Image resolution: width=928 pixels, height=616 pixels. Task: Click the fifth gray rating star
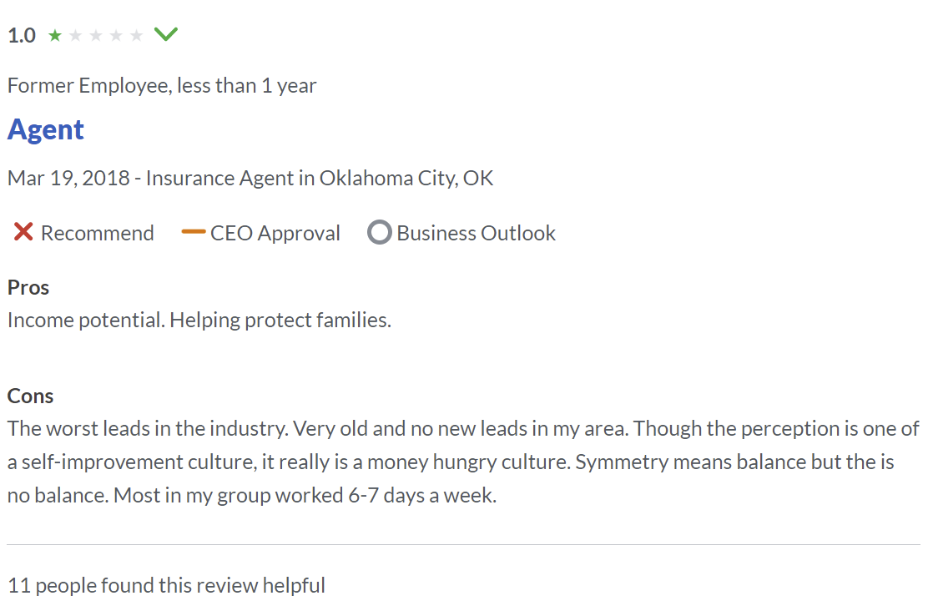[x=136, y=35]
